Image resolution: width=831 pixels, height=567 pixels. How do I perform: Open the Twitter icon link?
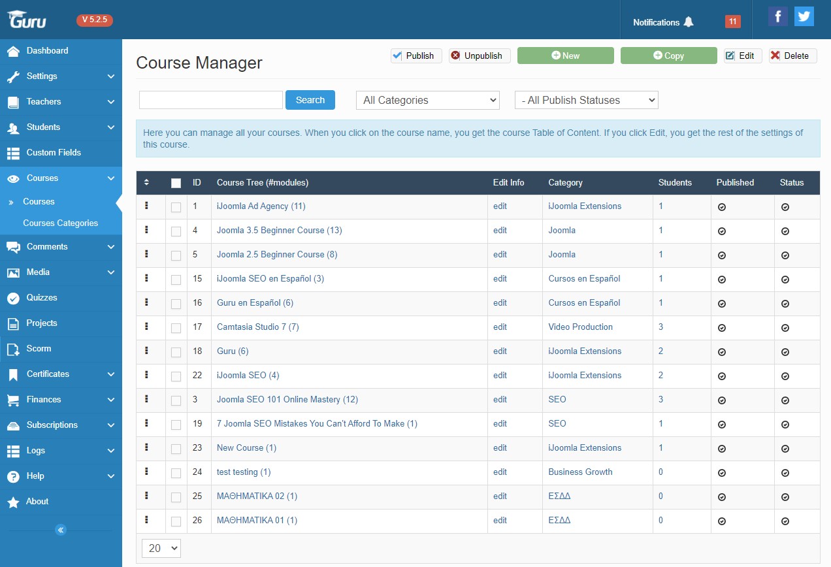(804, 16)
